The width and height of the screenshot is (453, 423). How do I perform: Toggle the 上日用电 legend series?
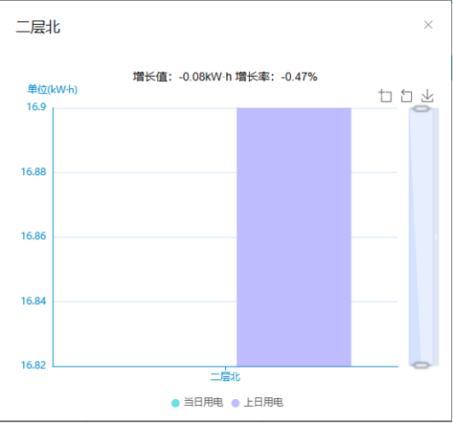(x=258, y=402)
